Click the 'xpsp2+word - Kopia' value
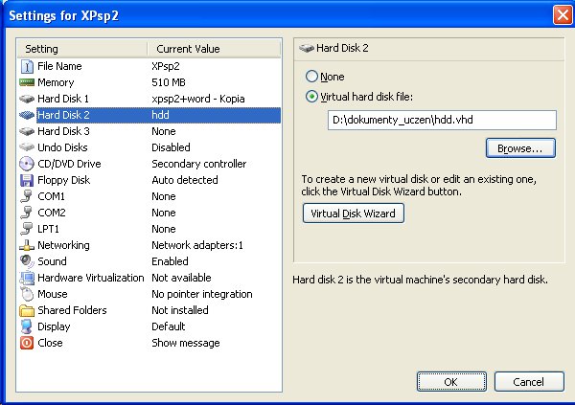 [x=198, y=99]
